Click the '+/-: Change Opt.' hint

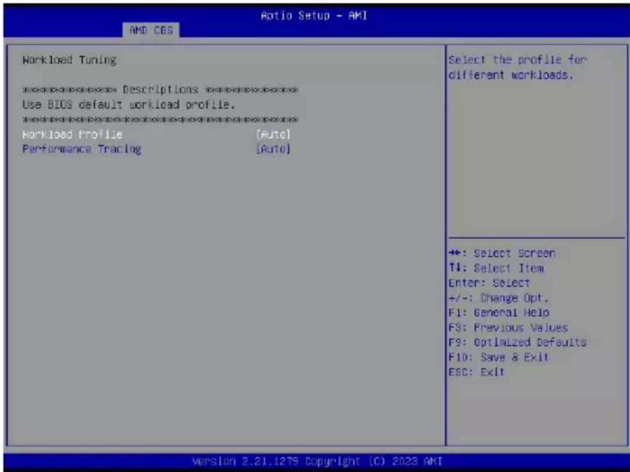click(x=498, y=298)
